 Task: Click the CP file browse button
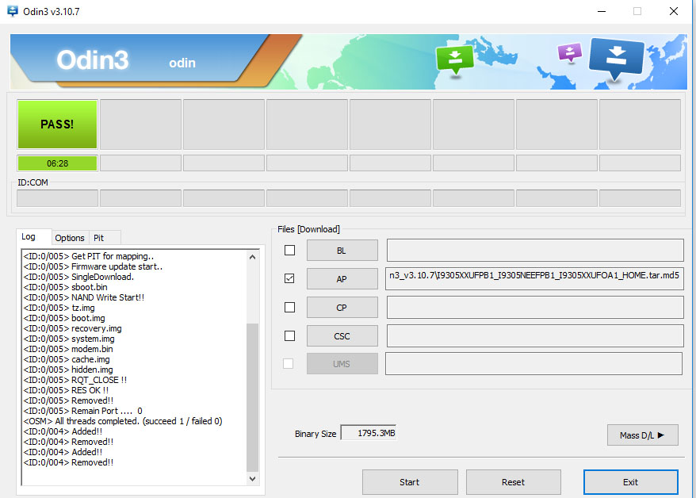[x=342, y=307]
